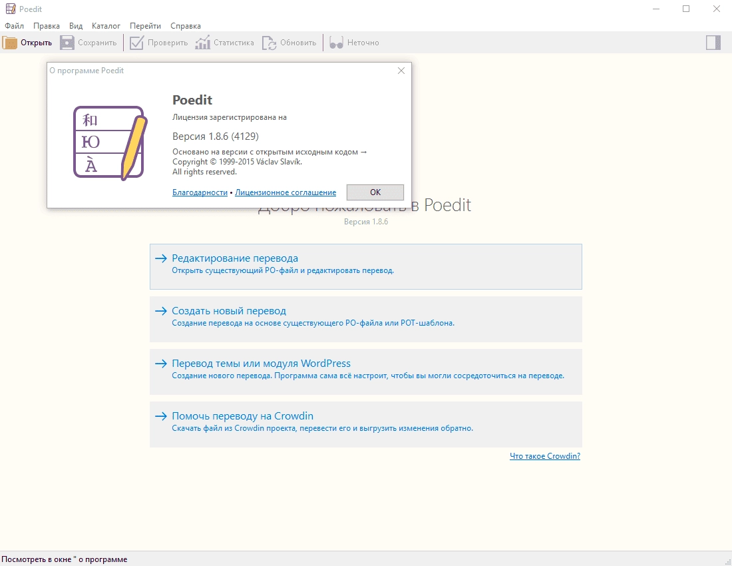Image resolution: width=732 pixels, height=566 pixels.
Task: Click the All rights reserved. text
Action: tap(204, 172)
